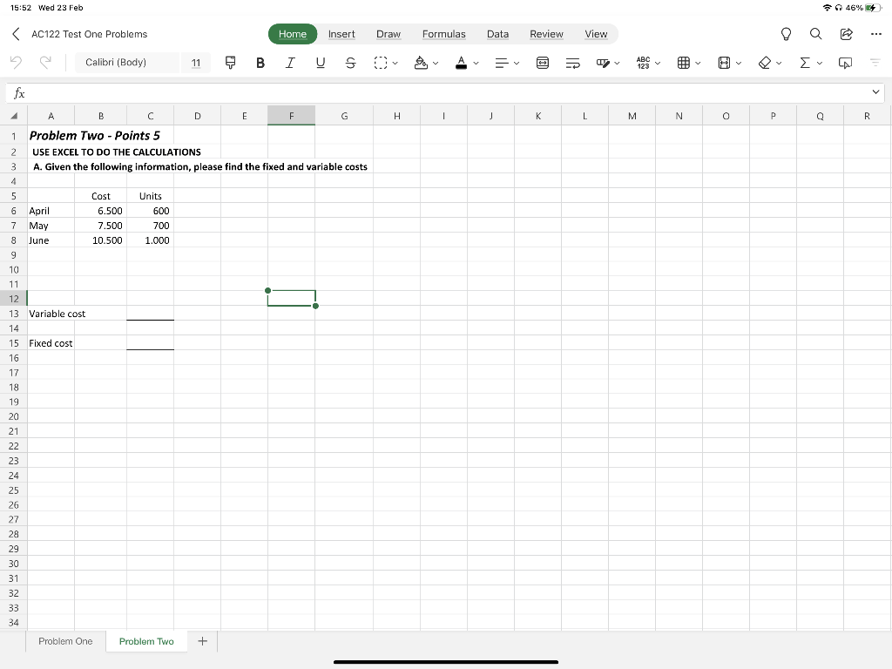Open the Formulas ribbon tab
Viewport: 892px width, 669px height.
coord(443,34)
